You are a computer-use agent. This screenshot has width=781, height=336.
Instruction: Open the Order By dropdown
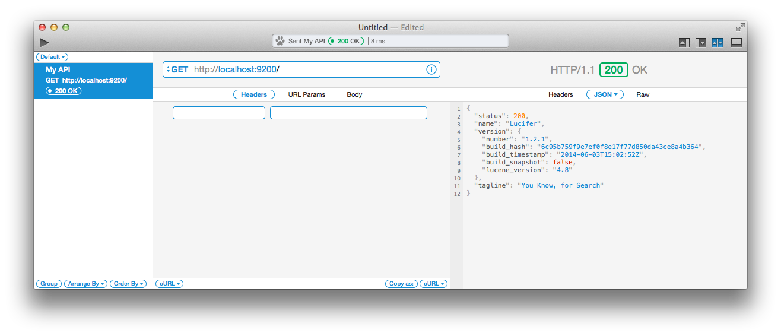pyautogui.click(x=129, y=284)
